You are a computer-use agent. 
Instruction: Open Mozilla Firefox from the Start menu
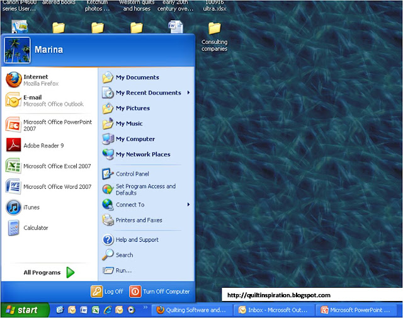click(x=49, y=80)
